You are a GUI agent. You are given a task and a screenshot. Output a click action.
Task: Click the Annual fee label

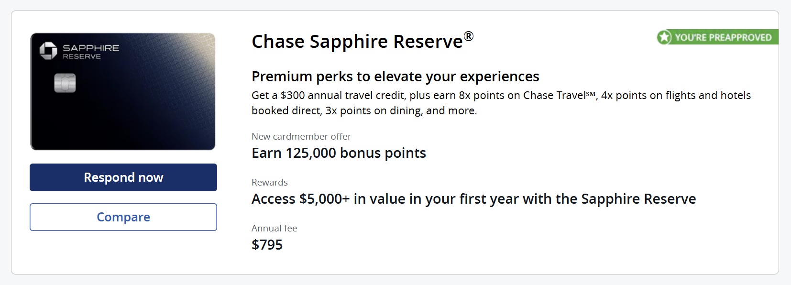click(x=274, y=228)
